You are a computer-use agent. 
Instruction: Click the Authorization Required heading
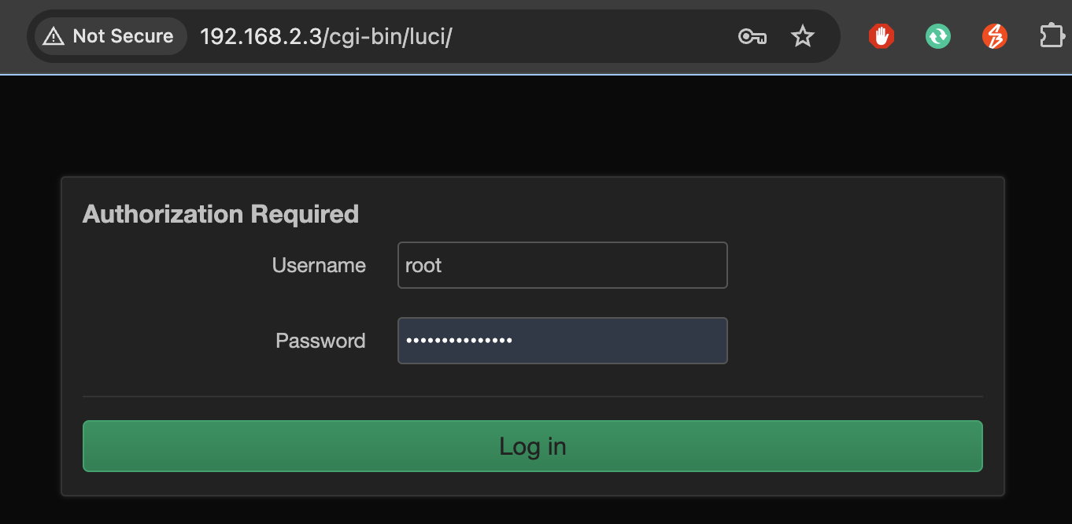click(220, 213)
